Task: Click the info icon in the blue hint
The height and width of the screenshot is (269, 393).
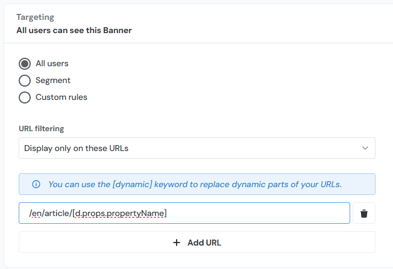Action: pyautogui.click(x=36, y=184)
